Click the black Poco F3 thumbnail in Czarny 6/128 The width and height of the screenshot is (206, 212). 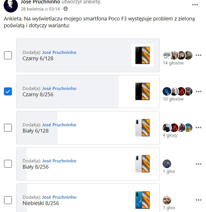click(142, 55)
